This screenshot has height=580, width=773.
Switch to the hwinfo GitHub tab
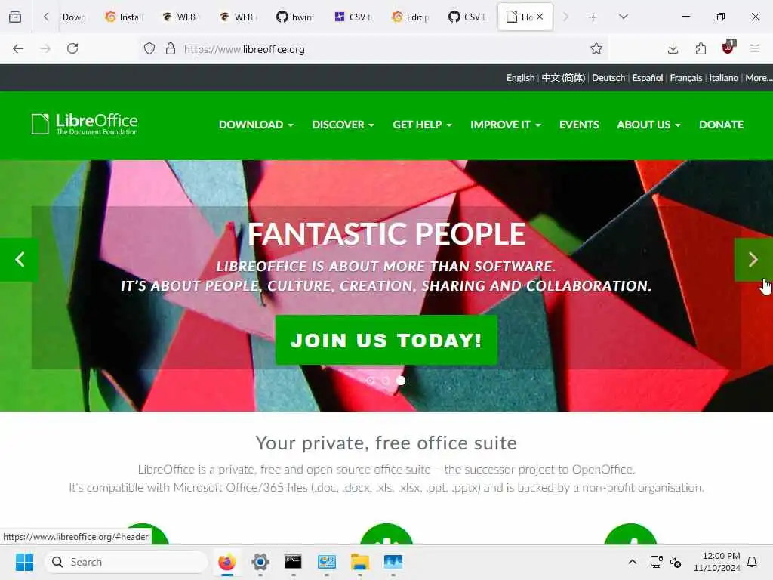tap(295, 17)
